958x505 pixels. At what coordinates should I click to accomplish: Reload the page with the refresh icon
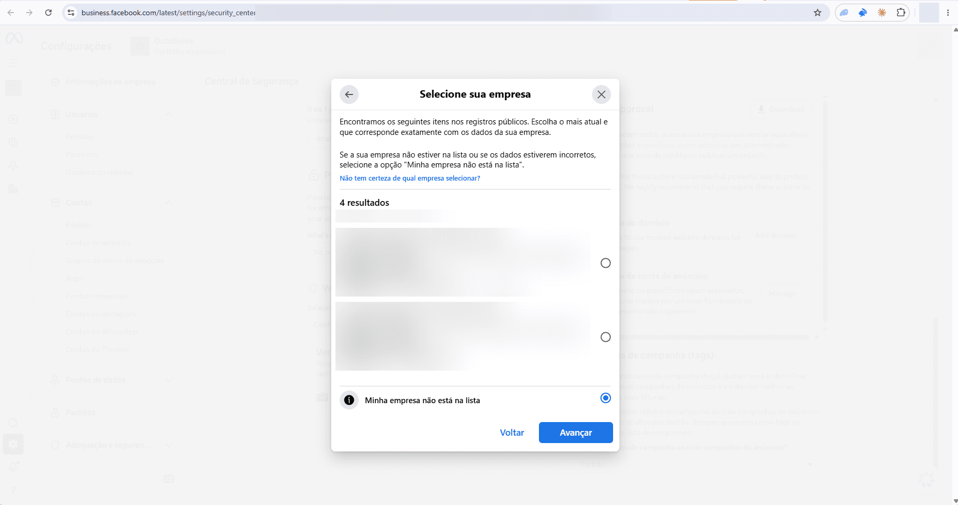tap(48, 13)
